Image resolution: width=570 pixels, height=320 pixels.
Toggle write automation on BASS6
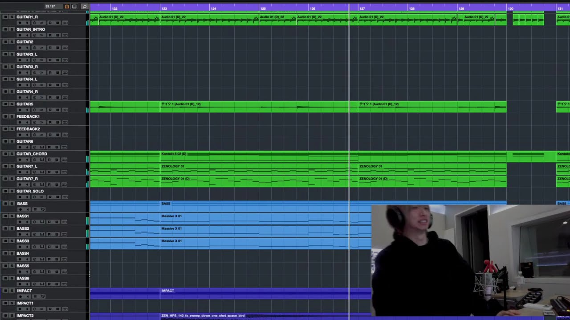point(57,284)
